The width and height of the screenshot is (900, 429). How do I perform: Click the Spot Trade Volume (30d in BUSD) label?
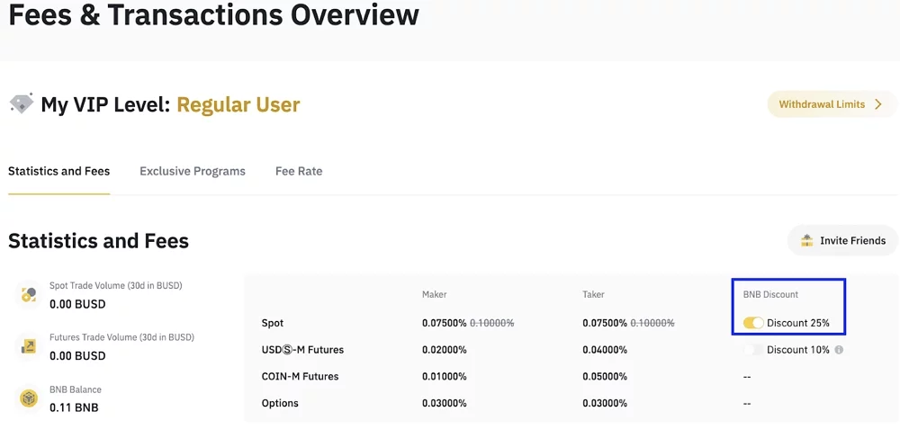(116, 285)
